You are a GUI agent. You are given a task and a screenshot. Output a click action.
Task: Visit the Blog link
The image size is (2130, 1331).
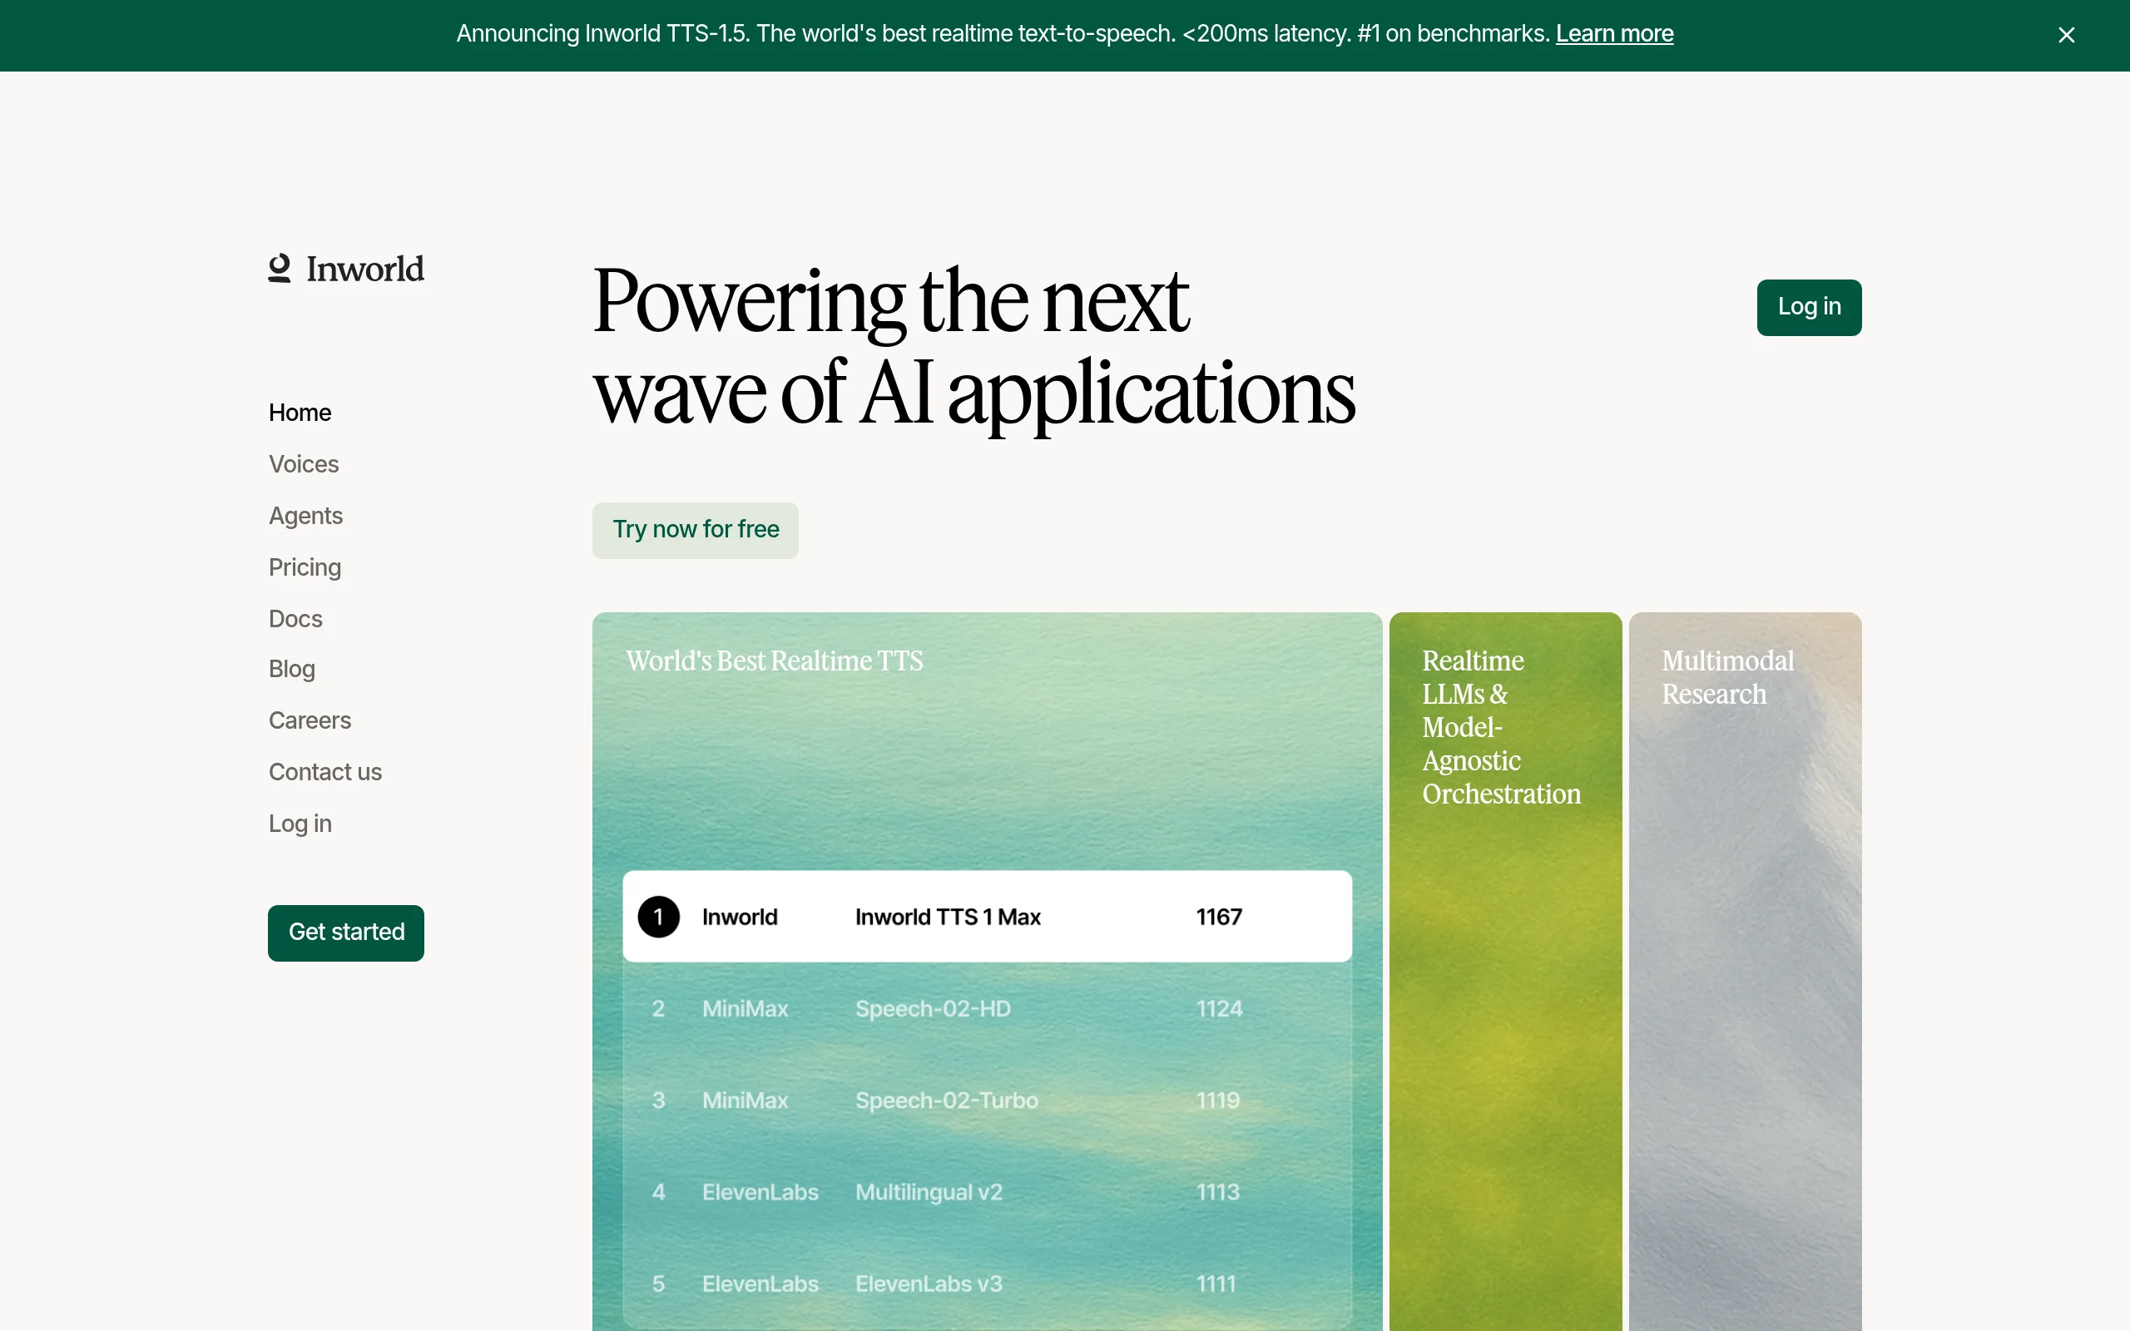pyautogui.click(x=291, y=669)
